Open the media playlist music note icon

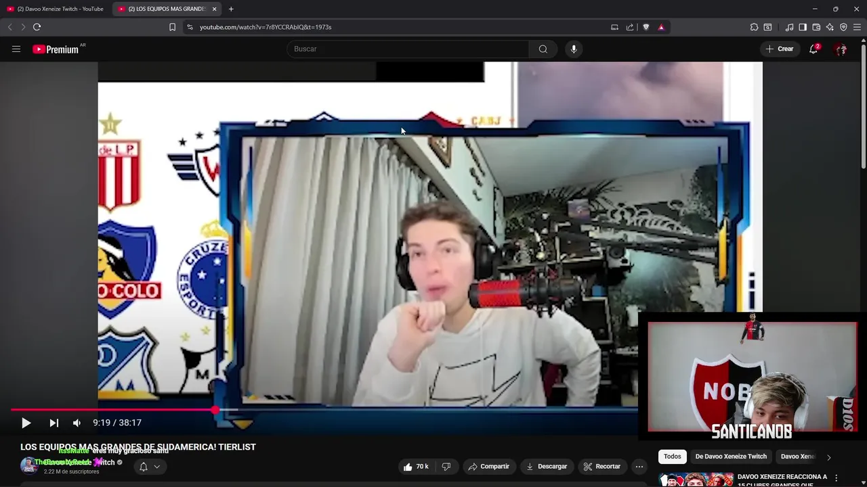pos(789,27)
